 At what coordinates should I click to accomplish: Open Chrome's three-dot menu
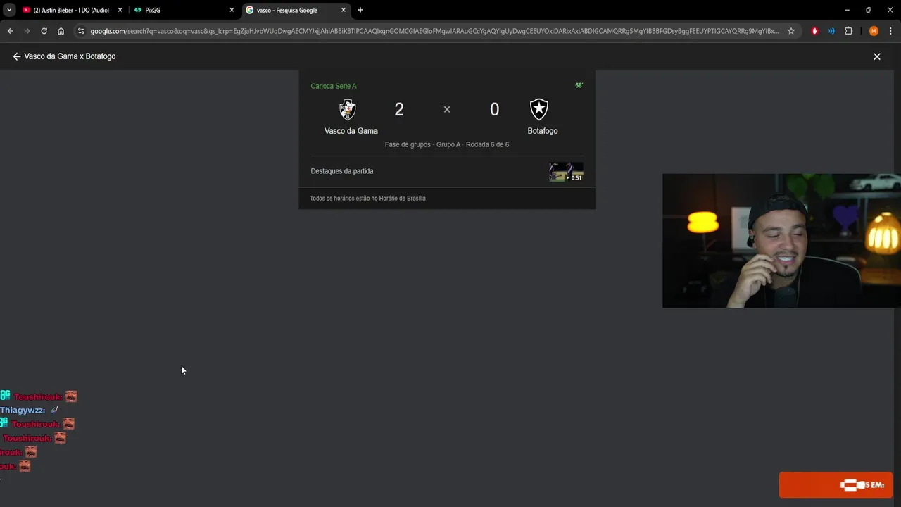point(891,31)
